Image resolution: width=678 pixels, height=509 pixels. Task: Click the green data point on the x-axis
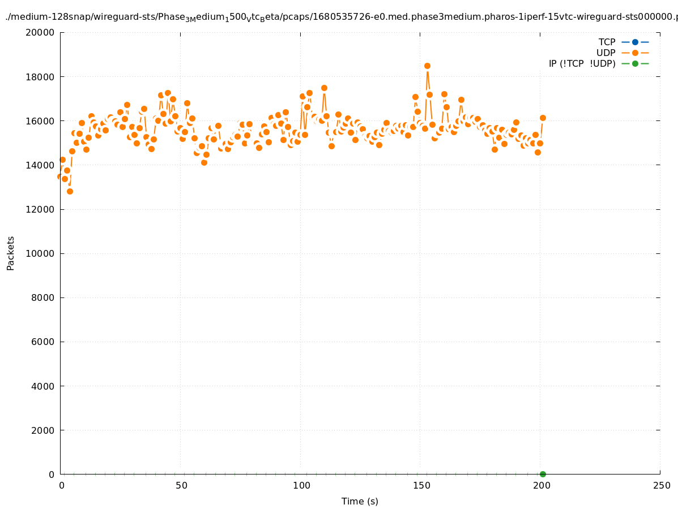(x=543, y=474)
